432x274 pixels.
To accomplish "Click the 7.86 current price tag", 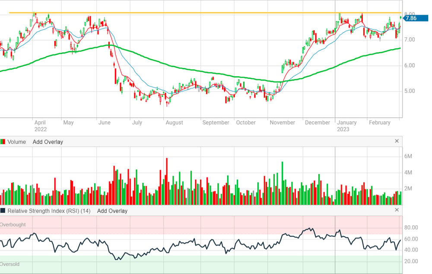I will tap(416, 18).
